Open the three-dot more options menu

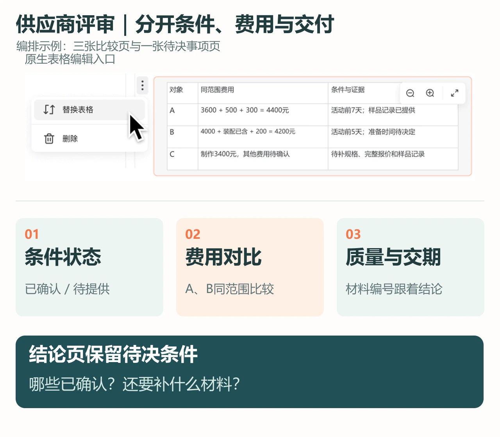tap(142, 85)
